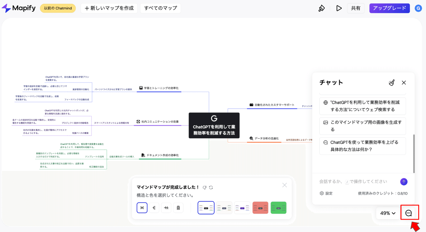The width and height of the screenshot is (426, 232).
Task: Switch to すべてのマップ view
Action: pos(160,8)
